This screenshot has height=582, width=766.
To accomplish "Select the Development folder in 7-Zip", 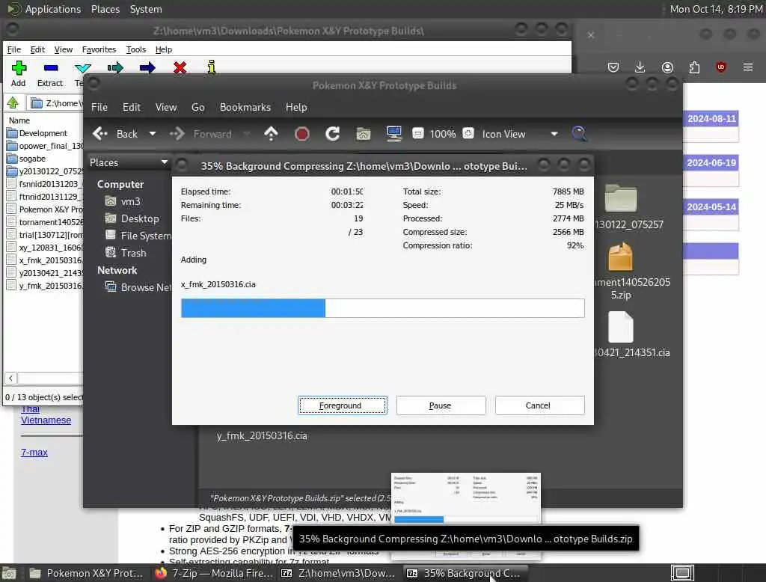I will (x=37, y=133).
